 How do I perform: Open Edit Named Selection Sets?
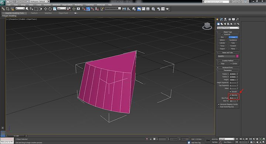(x=102, y=9)
